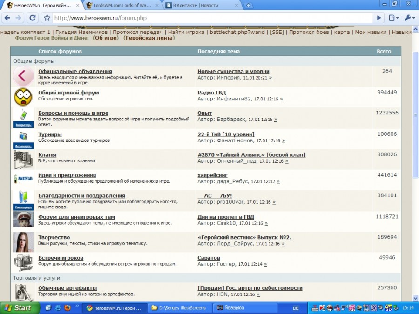The image size is (419, 314).
Task: Click the Windows Start button
Action: (x=19, y=308)
